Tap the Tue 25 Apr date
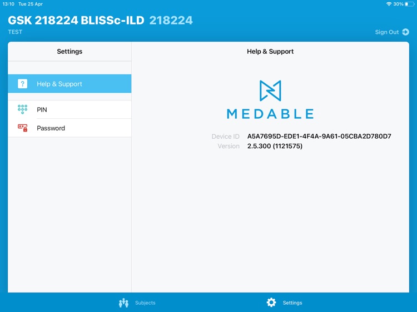This screenshot has height=312, width=417. [x=31, y=4]
